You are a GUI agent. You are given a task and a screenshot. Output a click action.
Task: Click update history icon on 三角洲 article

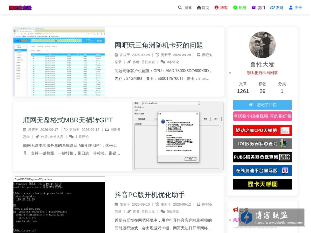(x=157, y=55)
